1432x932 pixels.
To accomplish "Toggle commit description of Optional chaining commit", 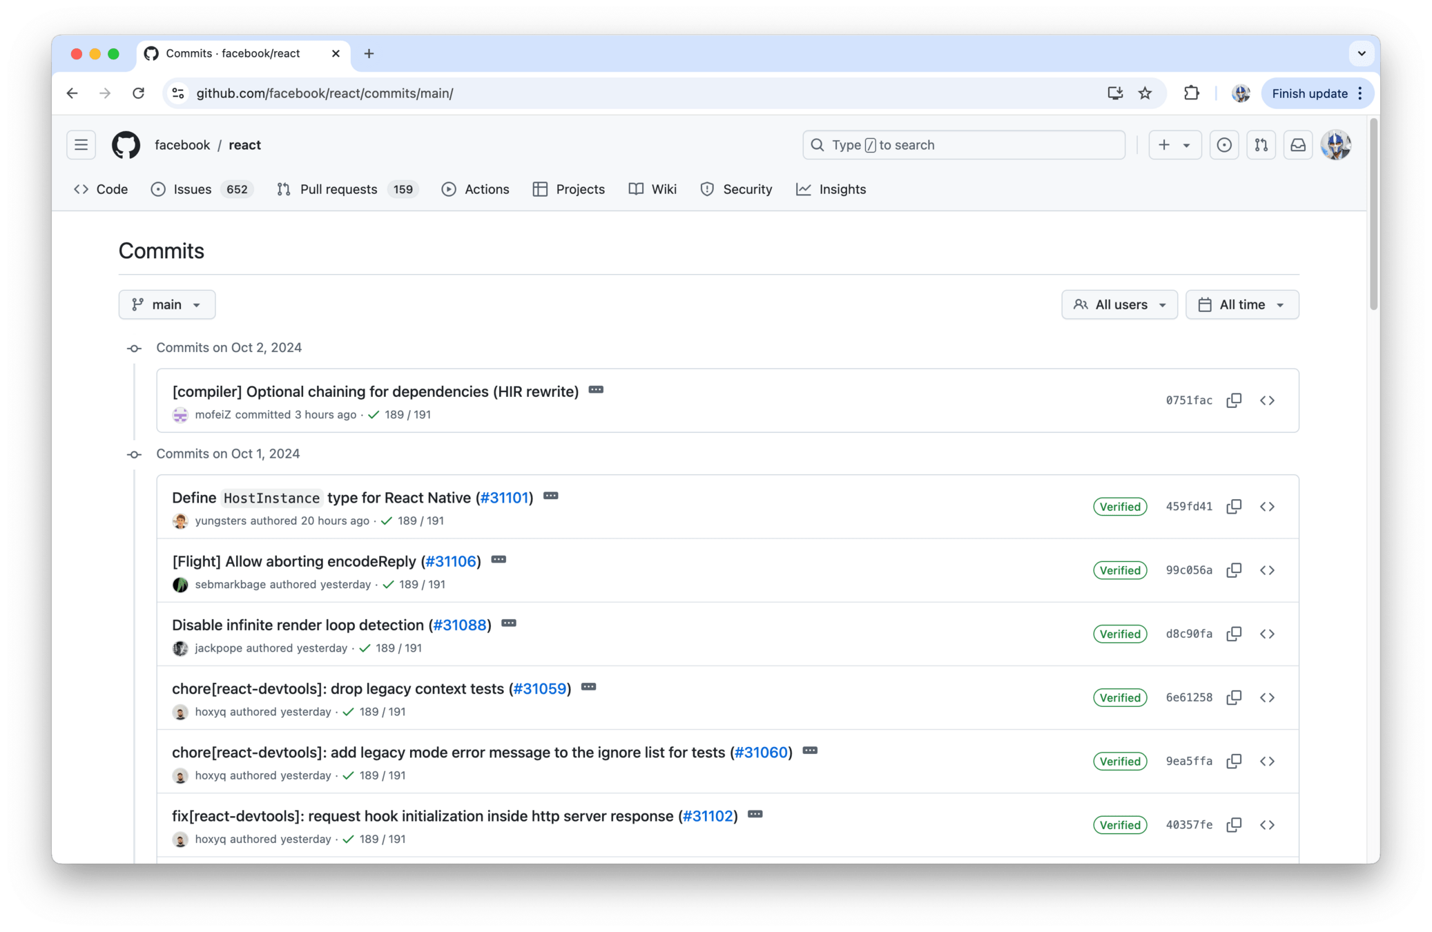I will coord(596,390).
